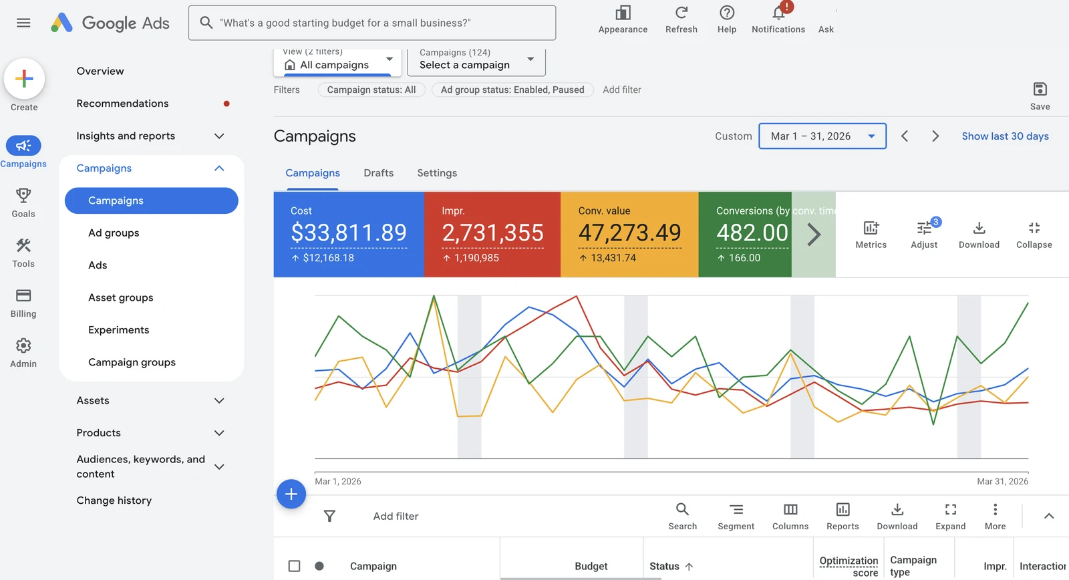The width and height of the screenshot is (1069, 580).
Task: Open the Admin settings
Action: pos(23,353)
